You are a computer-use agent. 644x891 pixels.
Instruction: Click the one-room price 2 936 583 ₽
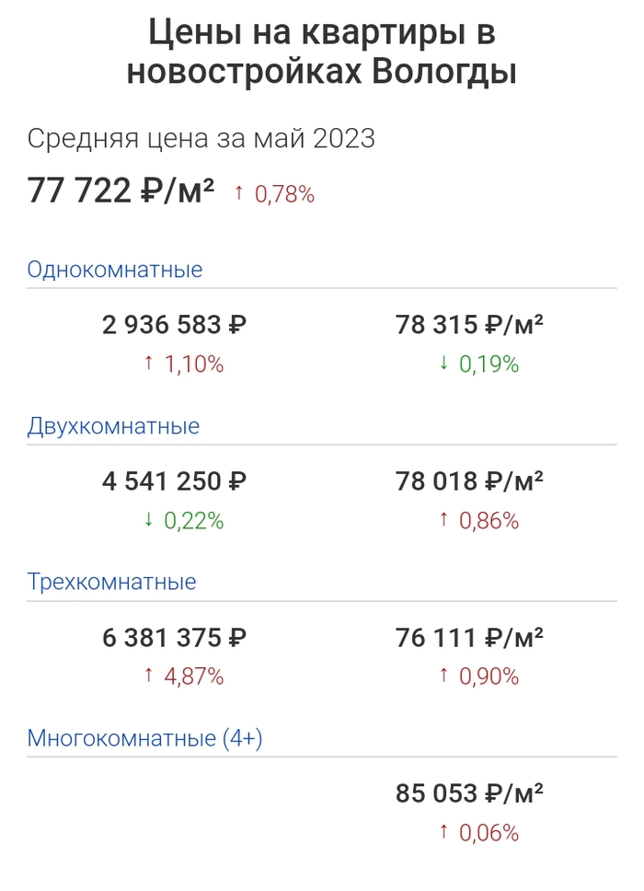coord(175,325)
